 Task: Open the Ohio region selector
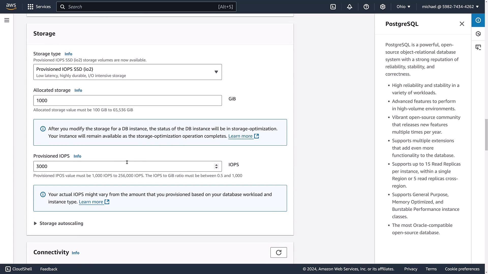403,7
